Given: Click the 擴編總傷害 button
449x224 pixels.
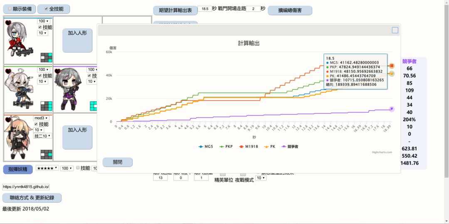Looking at the screenshot, I should (290, 10).
